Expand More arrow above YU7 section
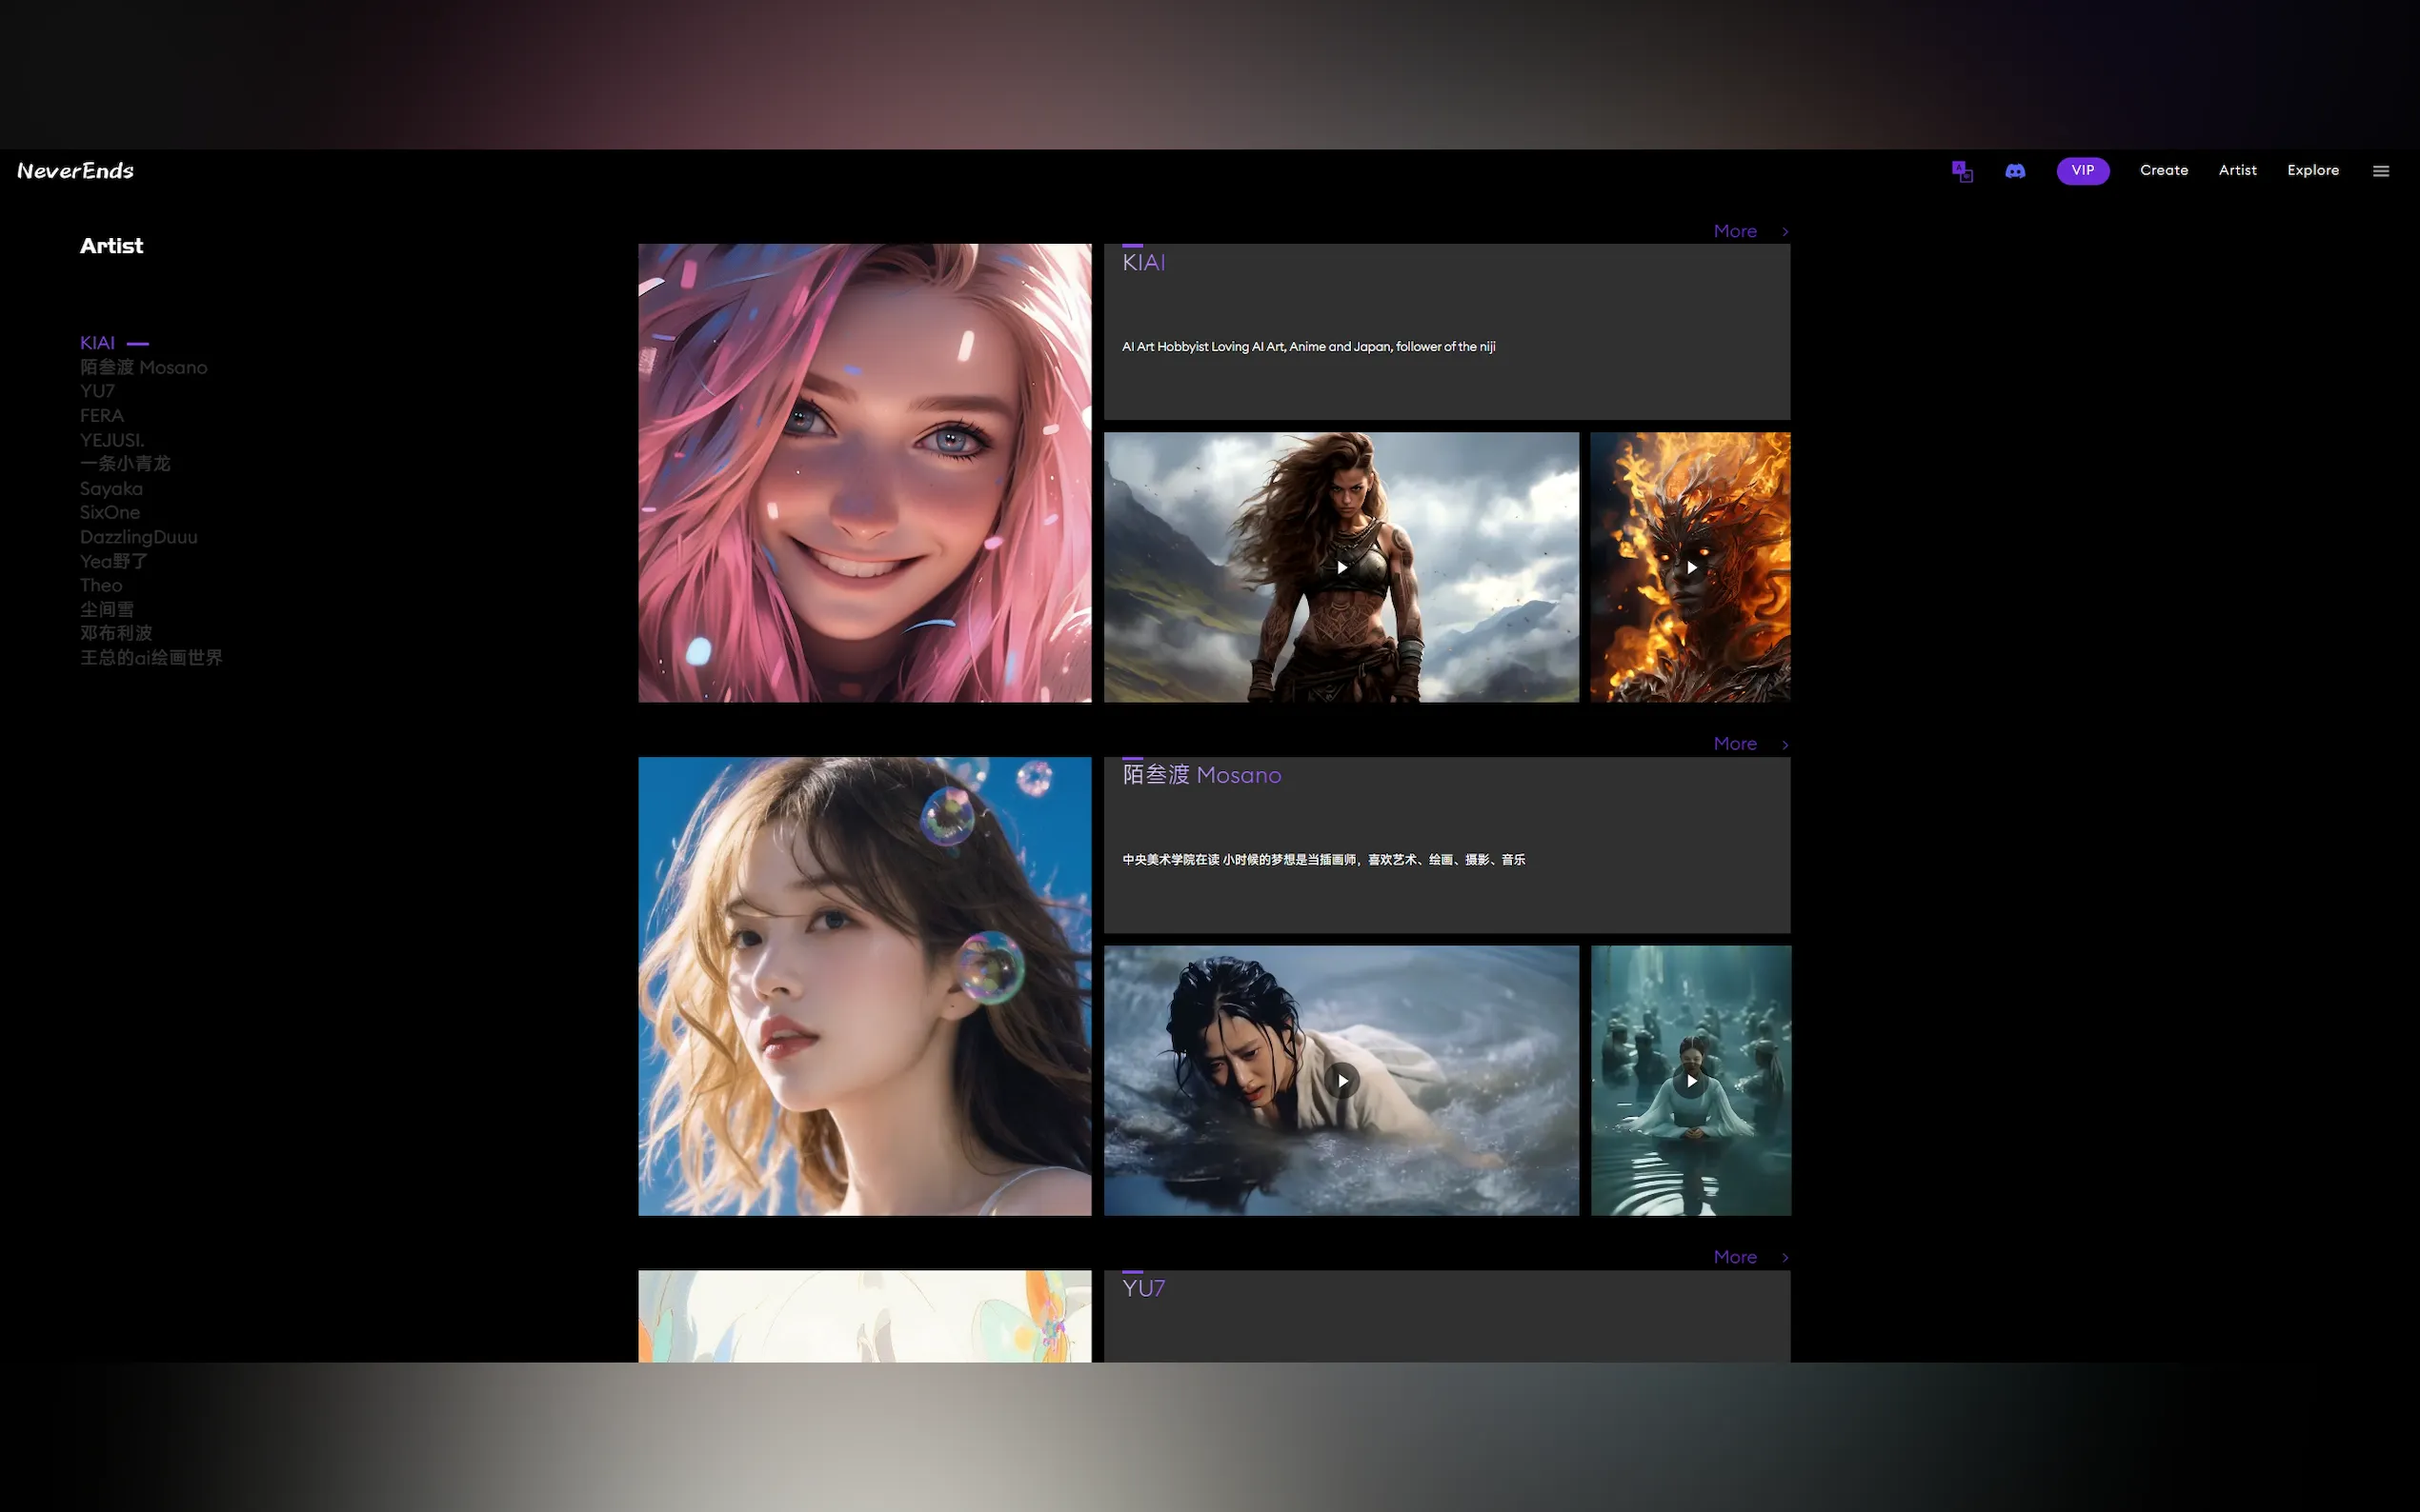Image resolution: width=2420 pixels, height=1512 pixels. (1784, 1257)
